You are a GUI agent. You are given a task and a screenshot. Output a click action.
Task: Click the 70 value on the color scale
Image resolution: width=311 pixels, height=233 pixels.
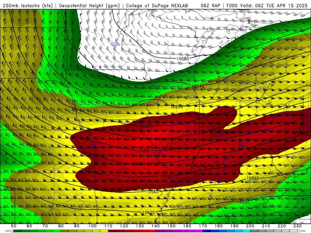45,226
